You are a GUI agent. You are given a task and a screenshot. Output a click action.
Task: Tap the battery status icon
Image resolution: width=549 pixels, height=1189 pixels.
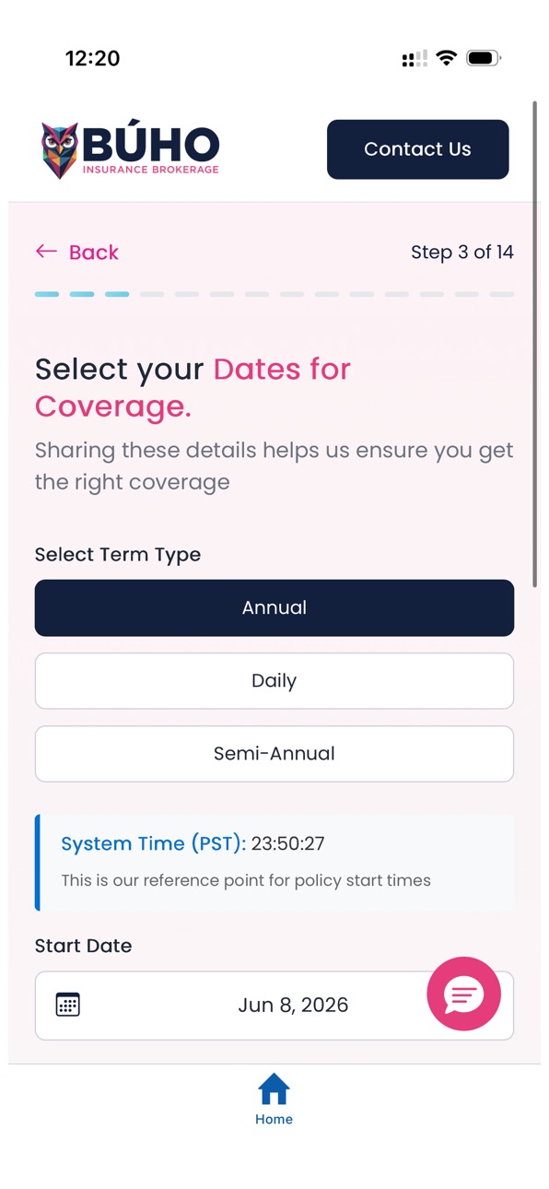pos(483,58)
